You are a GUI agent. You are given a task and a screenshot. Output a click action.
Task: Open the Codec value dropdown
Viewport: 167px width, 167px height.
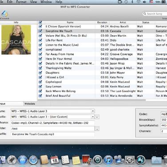(164, 114)
